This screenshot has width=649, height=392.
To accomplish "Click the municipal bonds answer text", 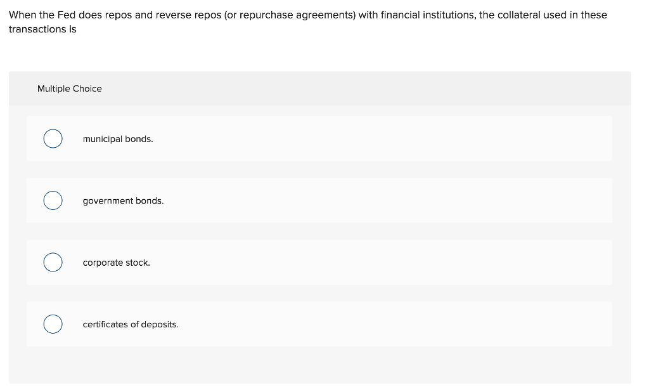I will click(117, 139).
